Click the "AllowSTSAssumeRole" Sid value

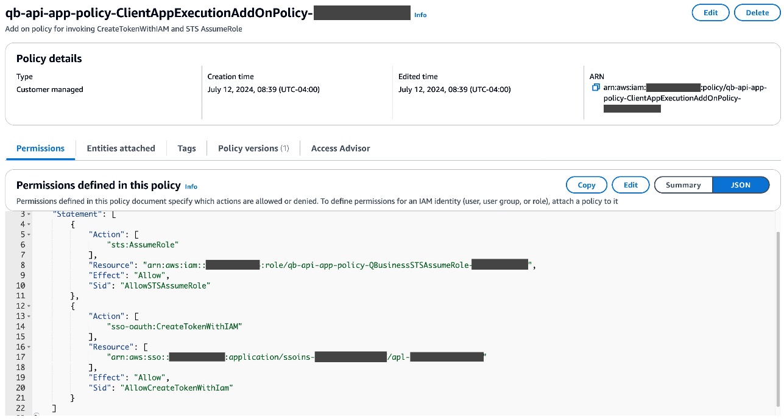point(165,285)
